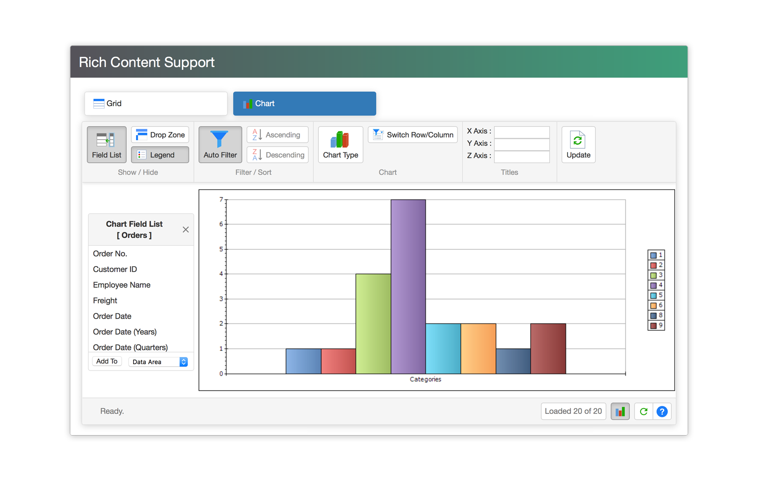Toggle the Auto Filter option
Viewport: 758px width, 480px height.
(x=220, y=144)
